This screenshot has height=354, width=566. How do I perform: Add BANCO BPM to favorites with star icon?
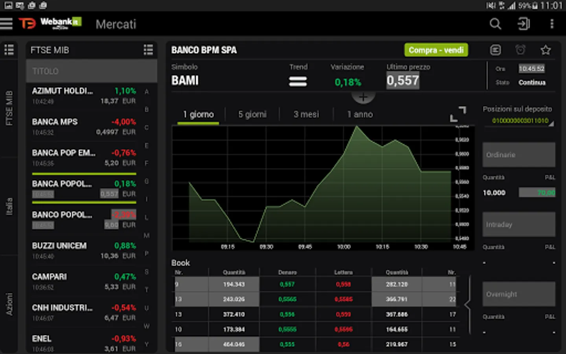click(x=546, y=50)
